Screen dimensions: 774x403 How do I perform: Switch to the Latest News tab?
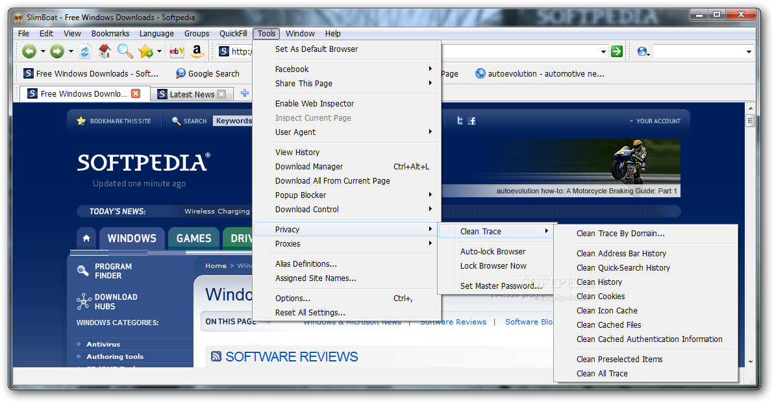pos(192,94)
